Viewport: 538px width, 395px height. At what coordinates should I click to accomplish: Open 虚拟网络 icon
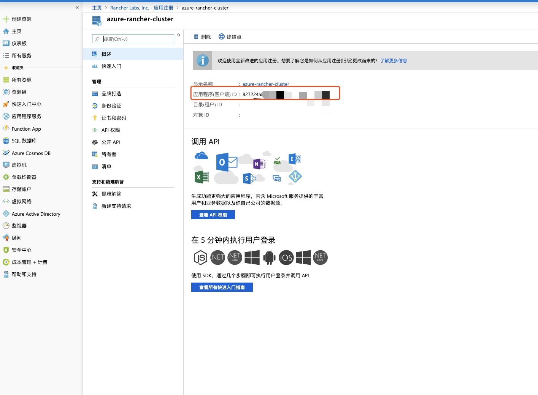pyautogui.click(x=6, y=201)
